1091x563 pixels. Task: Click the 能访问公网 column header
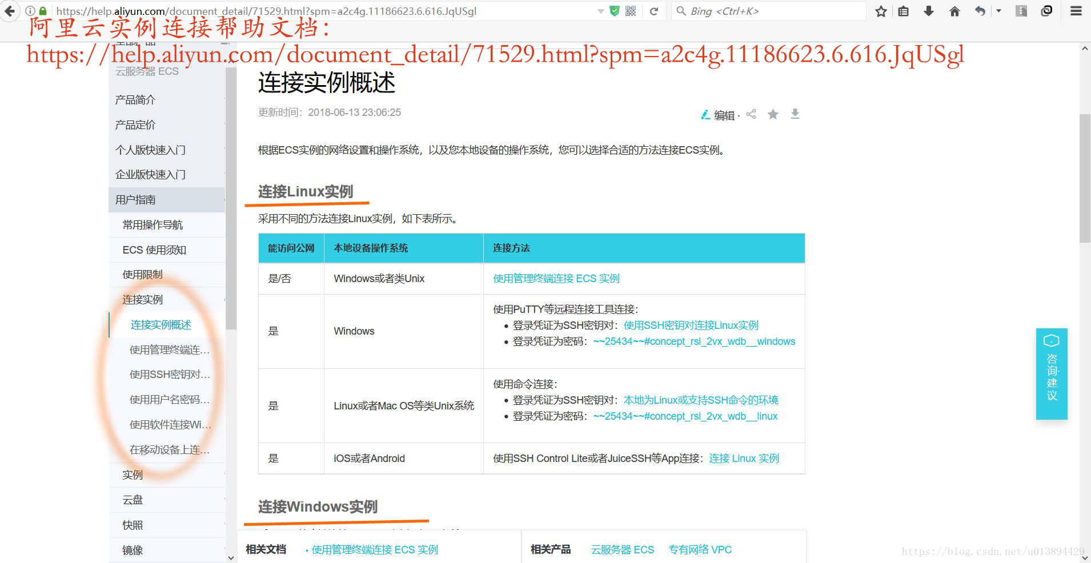291,248
